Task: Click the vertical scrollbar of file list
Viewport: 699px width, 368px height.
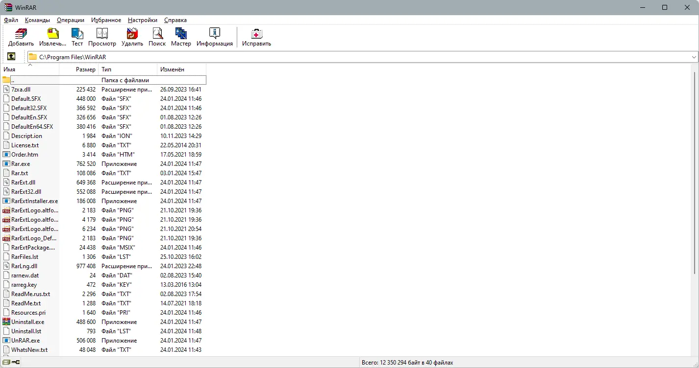Action: coord(695,172)
